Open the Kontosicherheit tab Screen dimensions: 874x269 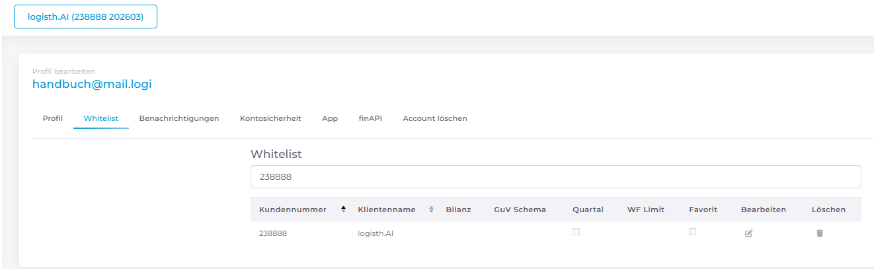[x=270, y=118]
